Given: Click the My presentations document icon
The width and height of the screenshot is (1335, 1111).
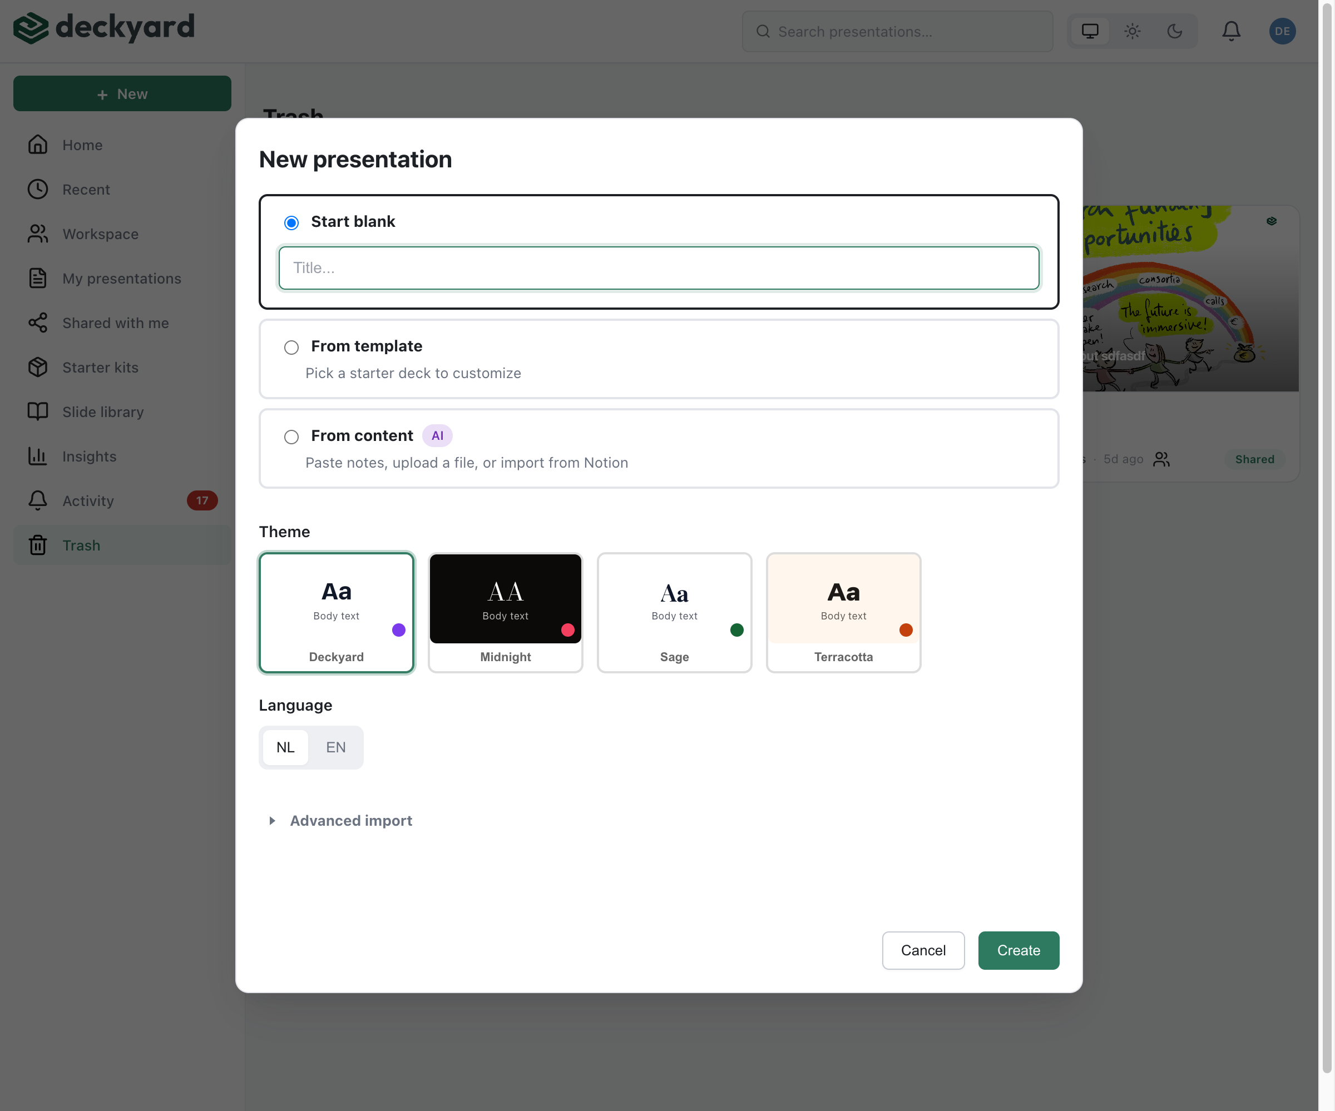Looking at the screenshot, I should click(37, 279).
